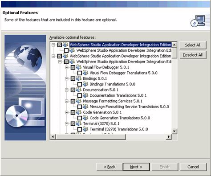Click the feature list's vertical scroll up arrow
Viewport: 211px width, 176px height.
(174, 45)
